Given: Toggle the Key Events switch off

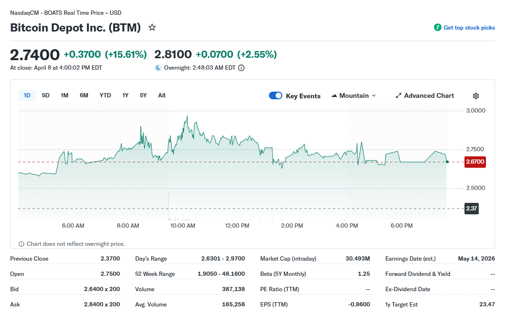Looking at the screenshot, I should point(276,96).
